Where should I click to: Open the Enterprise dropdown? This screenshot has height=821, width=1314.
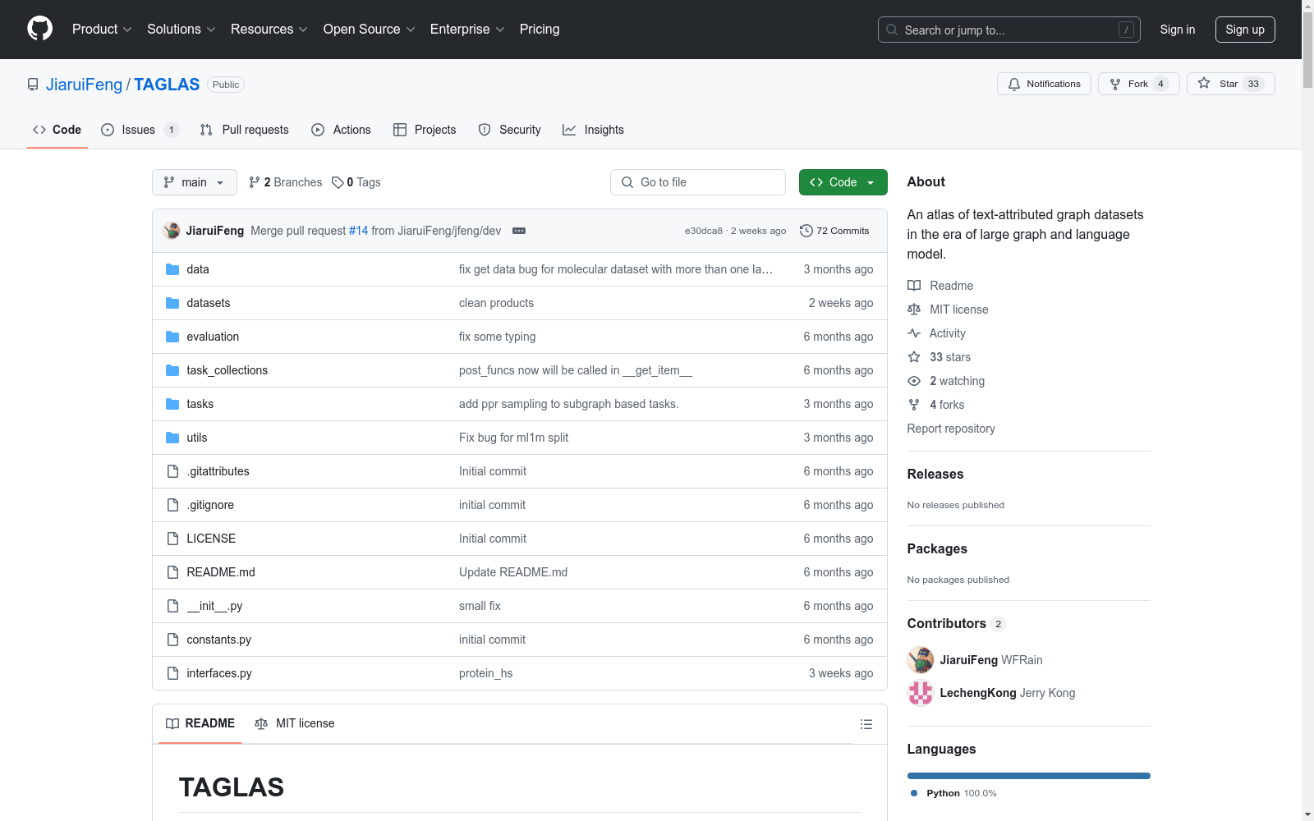coord(467,30)
